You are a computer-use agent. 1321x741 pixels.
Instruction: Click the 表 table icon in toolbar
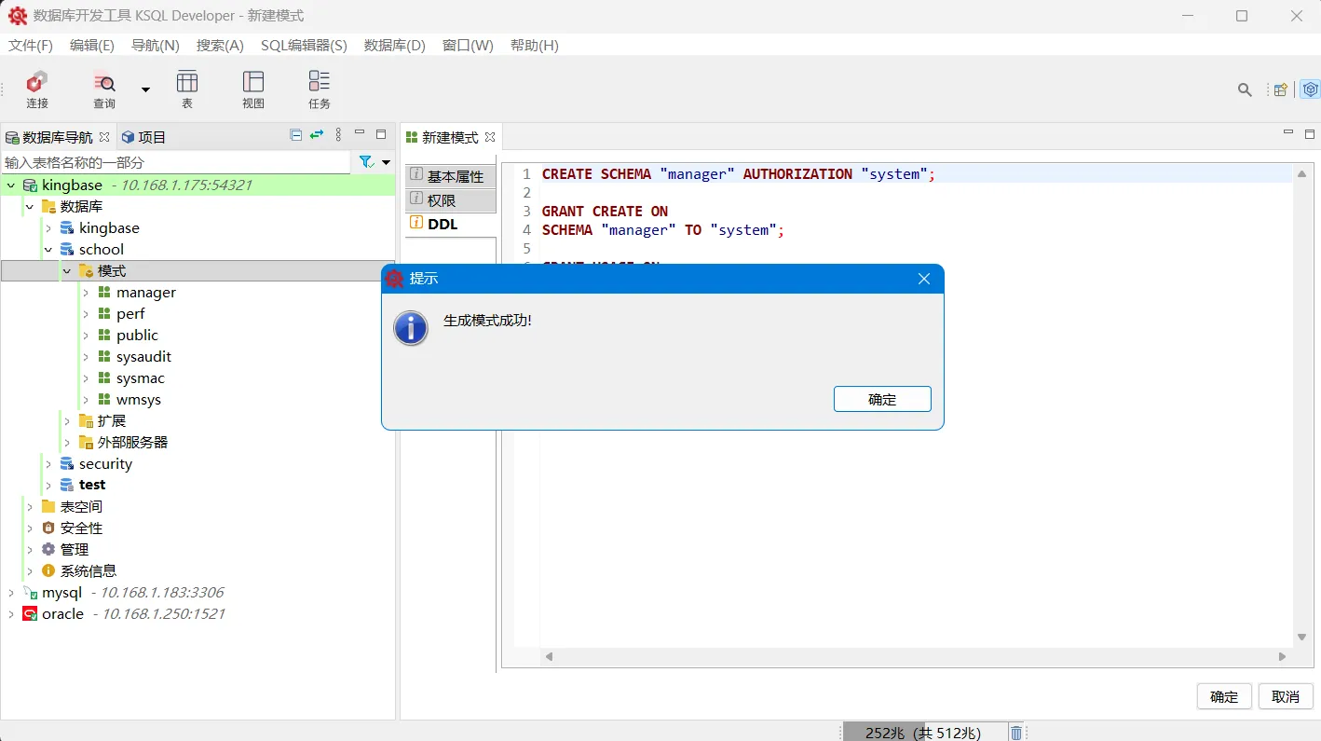pos(187,89)
